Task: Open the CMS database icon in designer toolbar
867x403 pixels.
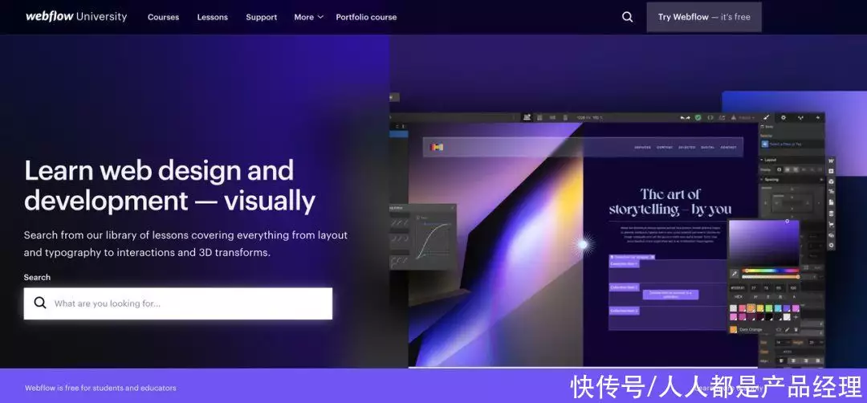Action: pyautogui.click(x=831, y=214)
